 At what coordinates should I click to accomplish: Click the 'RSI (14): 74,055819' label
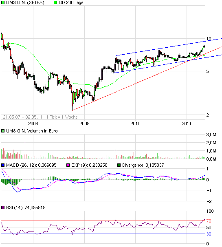point(26,207)
